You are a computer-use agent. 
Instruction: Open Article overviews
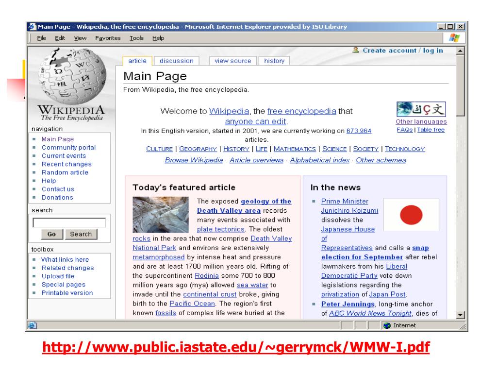click(x=256, y=160)
